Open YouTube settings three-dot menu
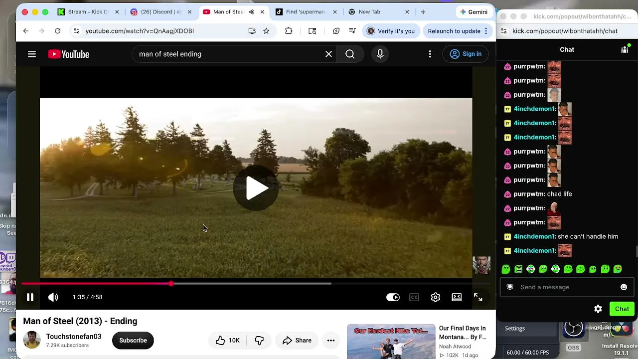 coord(430,54)
